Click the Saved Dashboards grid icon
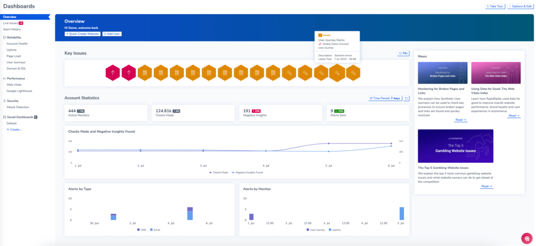The height and width of the screenshot is (246, 536). click(4, 117)
